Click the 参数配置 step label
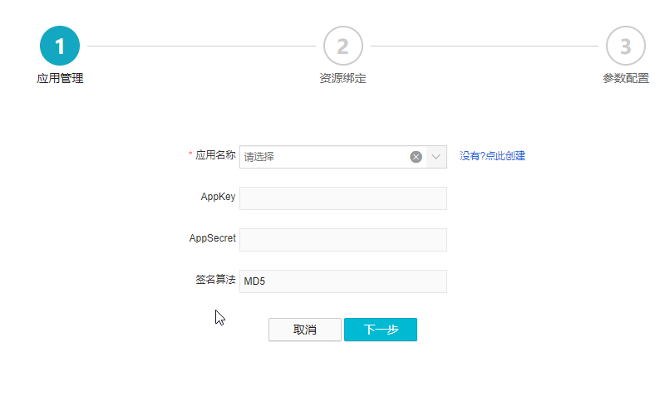 (625, 78)
